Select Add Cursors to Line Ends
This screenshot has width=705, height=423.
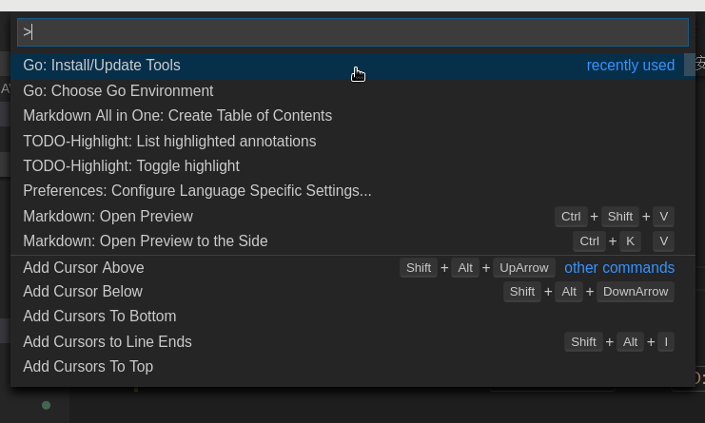347,341
